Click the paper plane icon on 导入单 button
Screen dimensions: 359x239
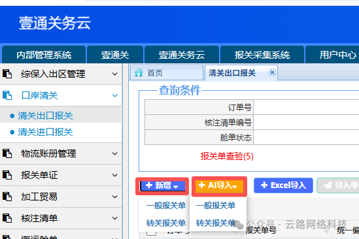(x=328, y=185)
